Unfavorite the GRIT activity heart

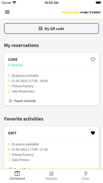[93, 133]
